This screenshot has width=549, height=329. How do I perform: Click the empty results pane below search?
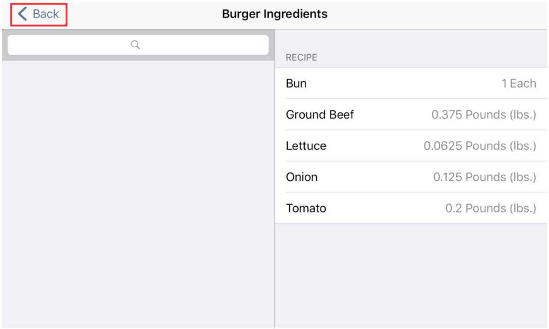coord(137,189)
